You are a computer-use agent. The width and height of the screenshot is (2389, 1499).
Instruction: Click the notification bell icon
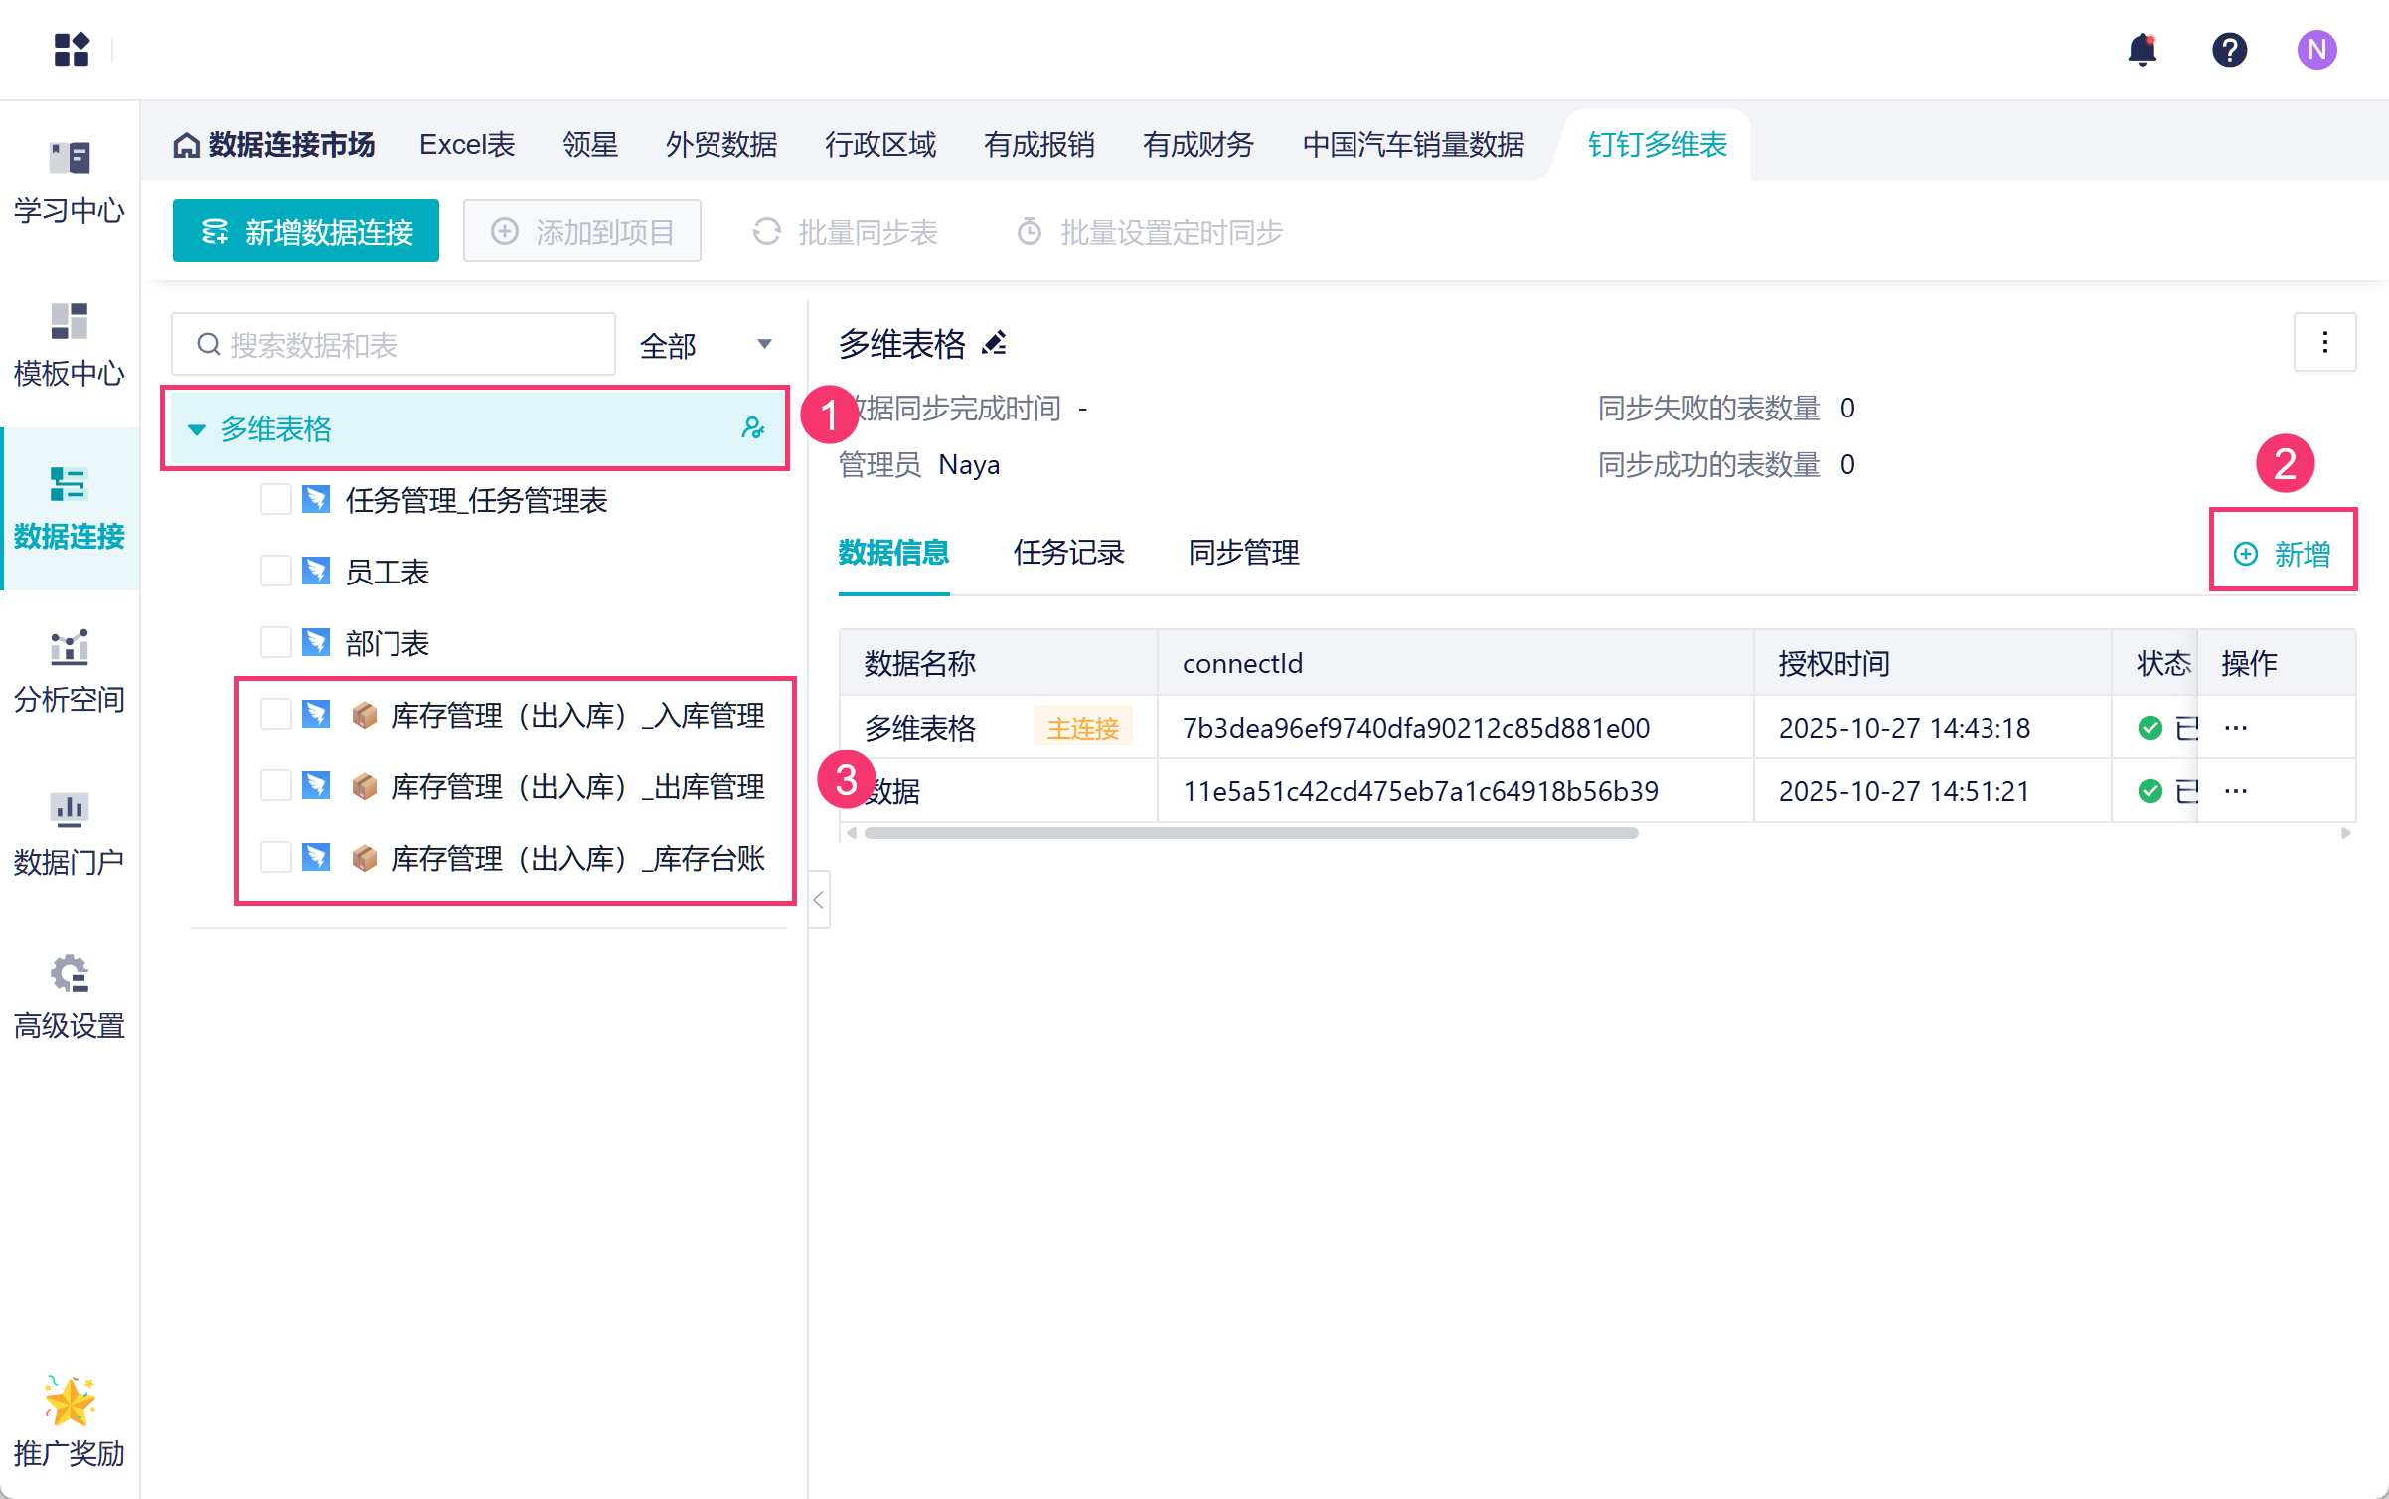(x=2143, y=50)
